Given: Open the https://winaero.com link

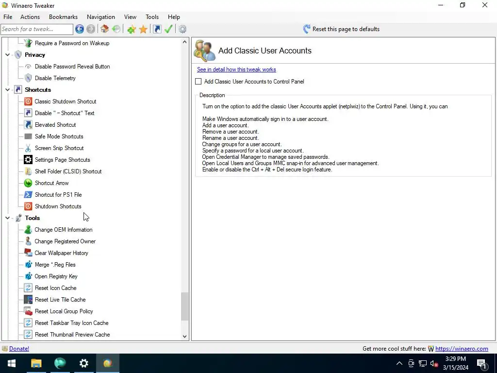Looking at the screenshot, I should pyautogui.click(x=462, y=349).
